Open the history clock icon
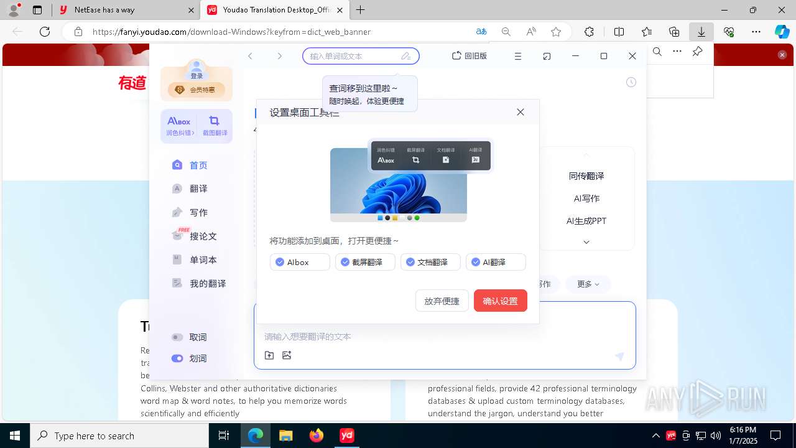The width and height of the screenshot is (796, 448). [x=631, y=82]
